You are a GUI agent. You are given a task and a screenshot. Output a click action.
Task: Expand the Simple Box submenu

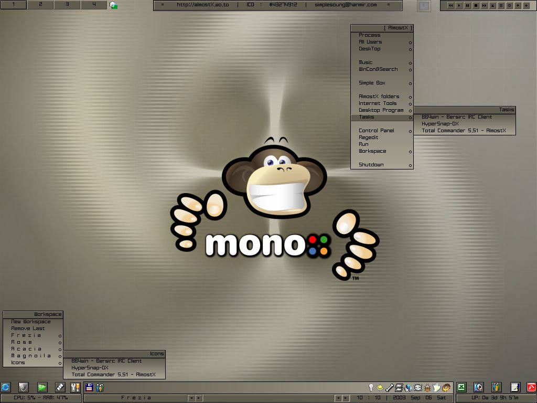[x=382, y=83]
